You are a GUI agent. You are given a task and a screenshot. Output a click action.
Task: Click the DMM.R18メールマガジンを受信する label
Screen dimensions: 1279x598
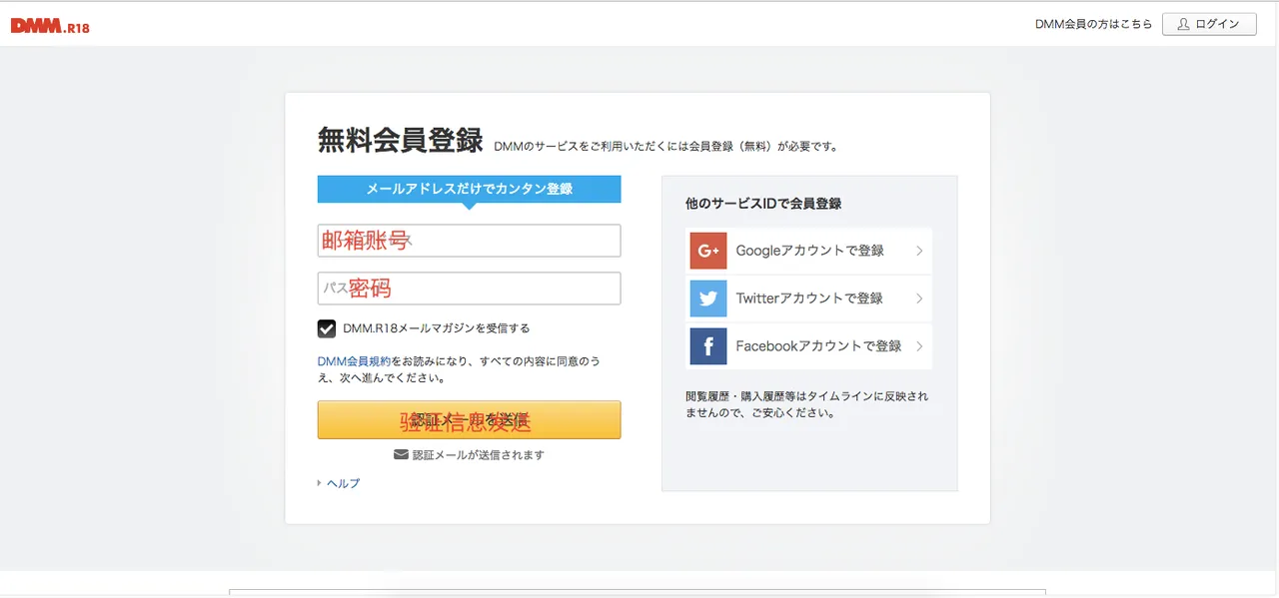pyautogui.click(x=437, y=328)
